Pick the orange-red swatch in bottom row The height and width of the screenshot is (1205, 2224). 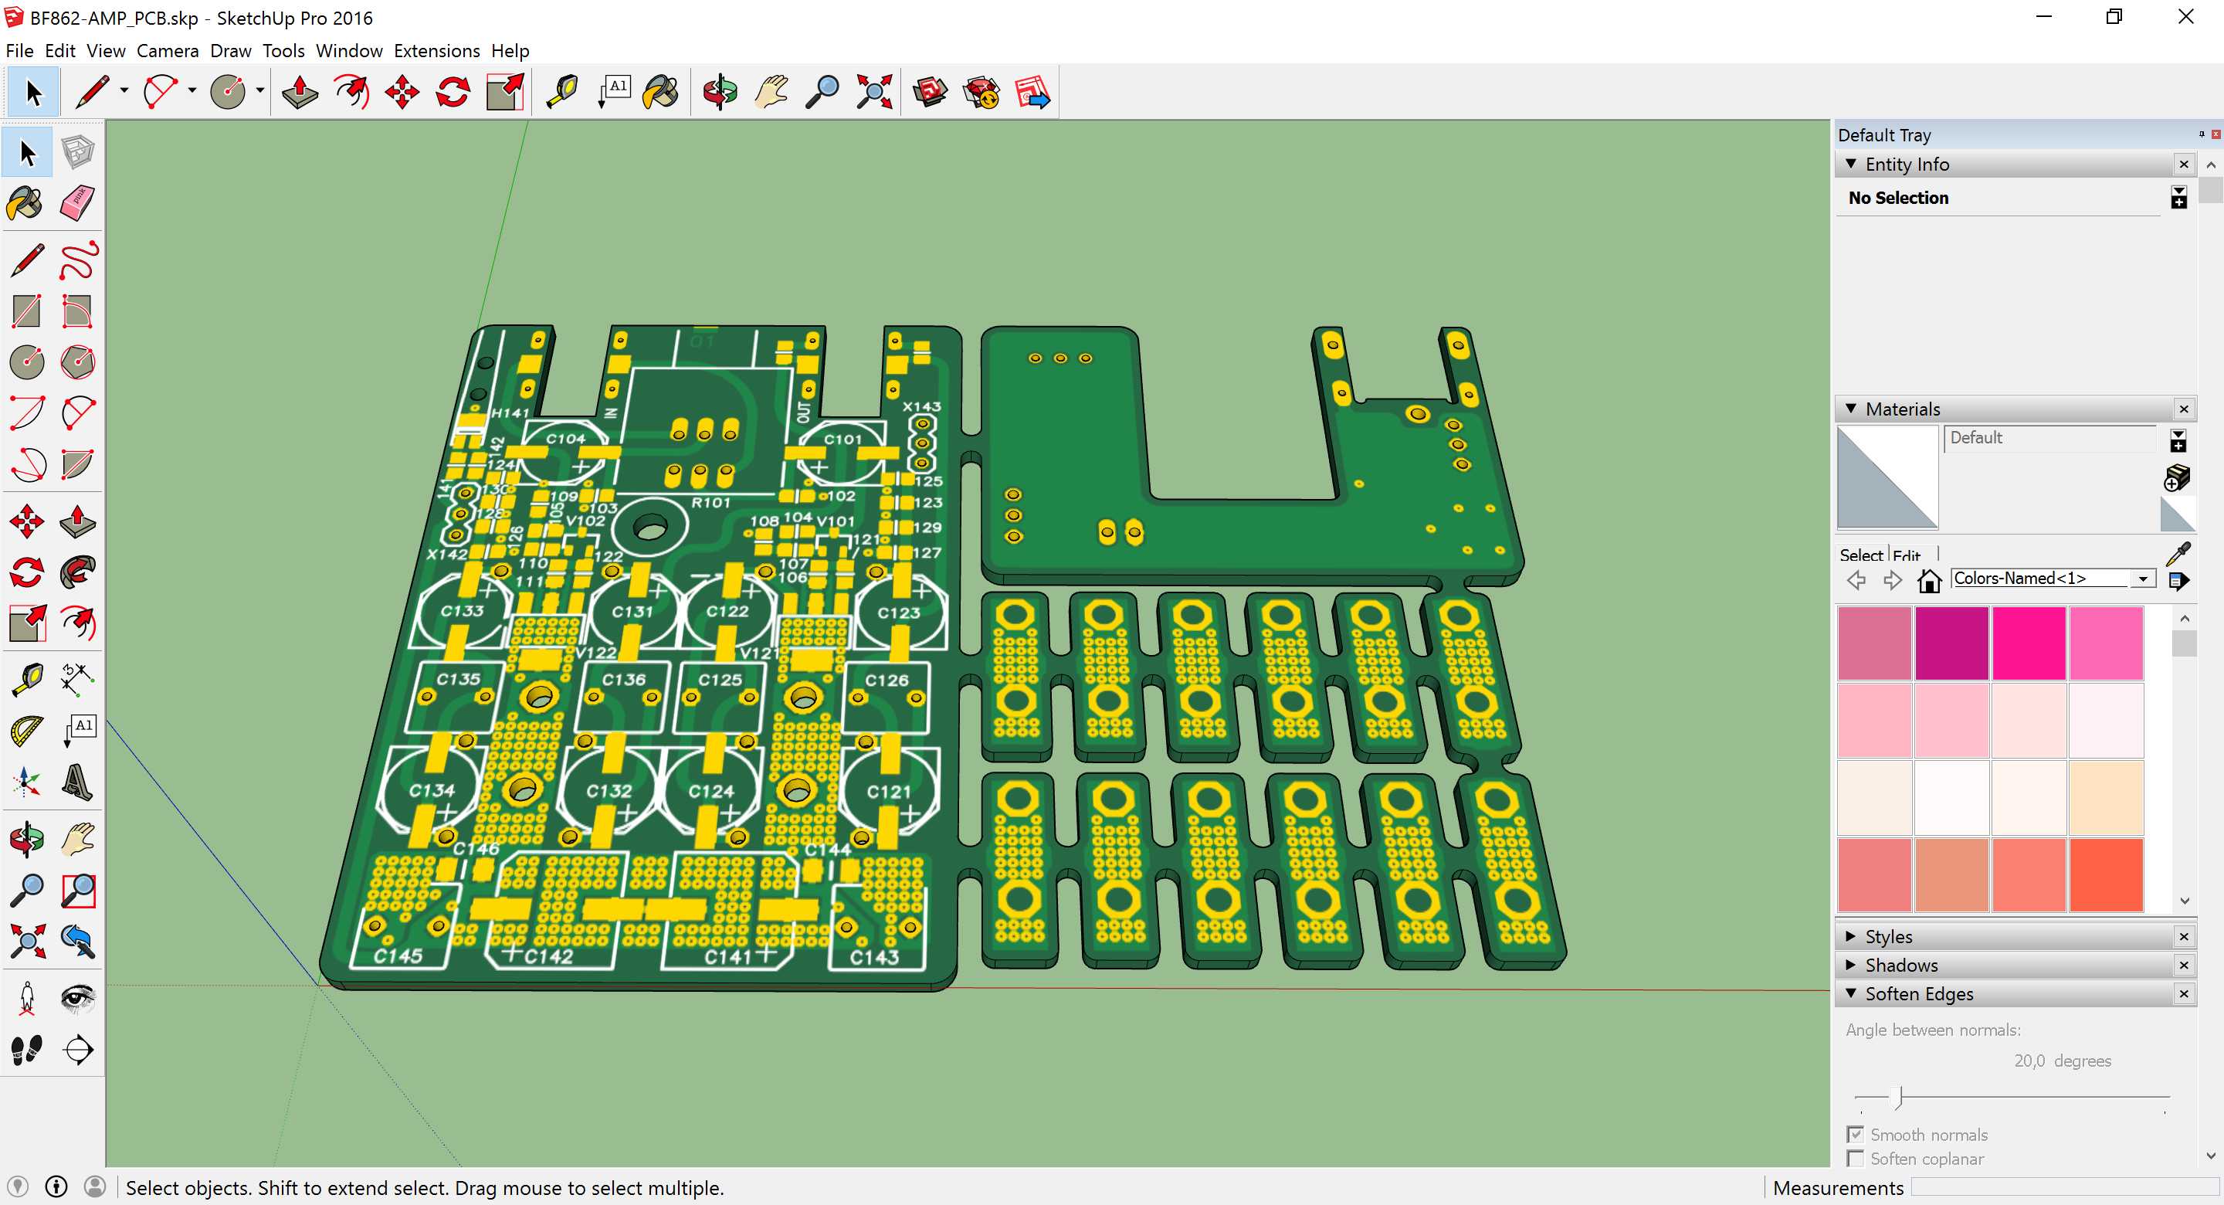pyautogui.click(x=2107, y=874)
